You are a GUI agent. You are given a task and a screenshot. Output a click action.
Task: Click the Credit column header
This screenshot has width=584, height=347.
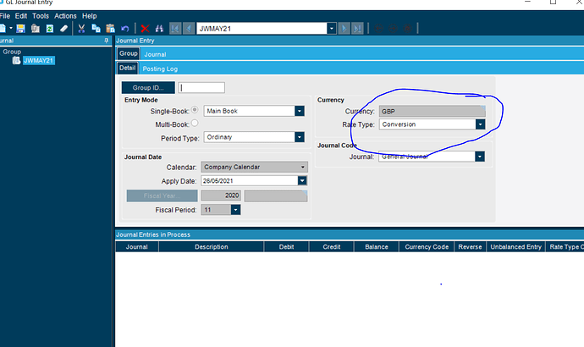pyautogui.click(x=332, y=247)
